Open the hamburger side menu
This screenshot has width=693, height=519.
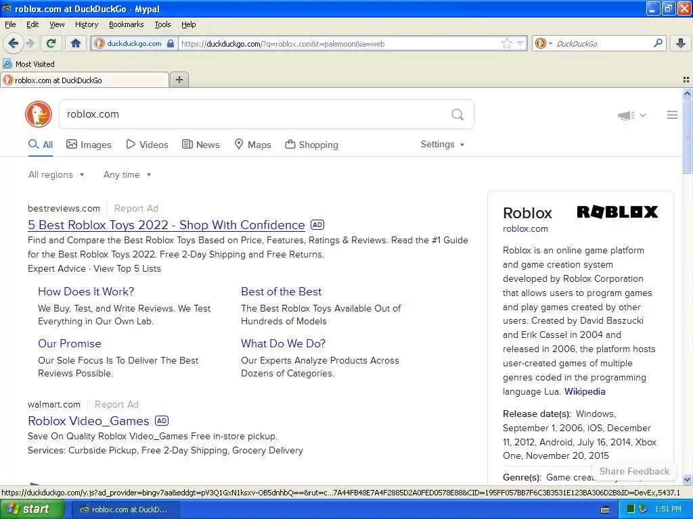tap(672, 115)
